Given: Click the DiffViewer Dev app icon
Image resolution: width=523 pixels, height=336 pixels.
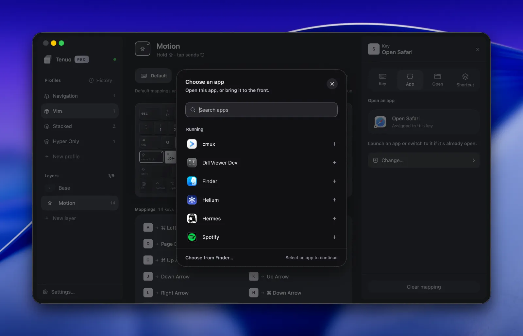Looking at the screenshot, I should 192,163.
